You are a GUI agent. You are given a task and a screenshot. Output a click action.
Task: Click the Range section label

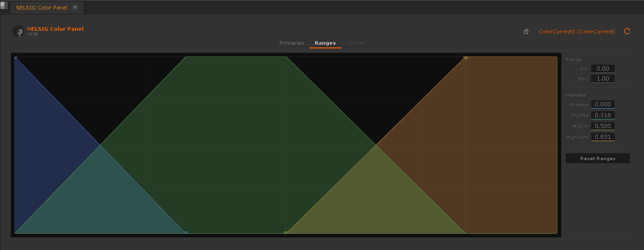pyautogui.click(x=574, y=60)
